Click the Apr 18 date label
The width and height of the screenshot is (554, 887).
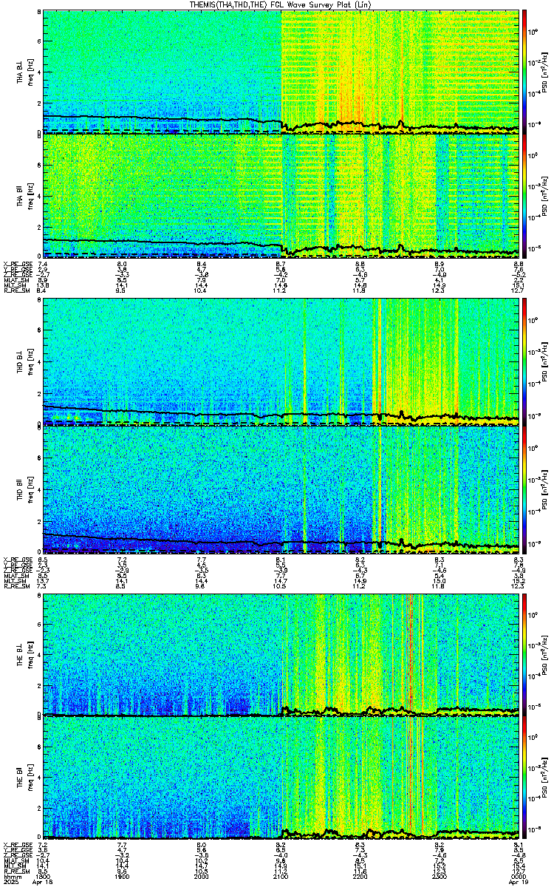tap(44, 883)
